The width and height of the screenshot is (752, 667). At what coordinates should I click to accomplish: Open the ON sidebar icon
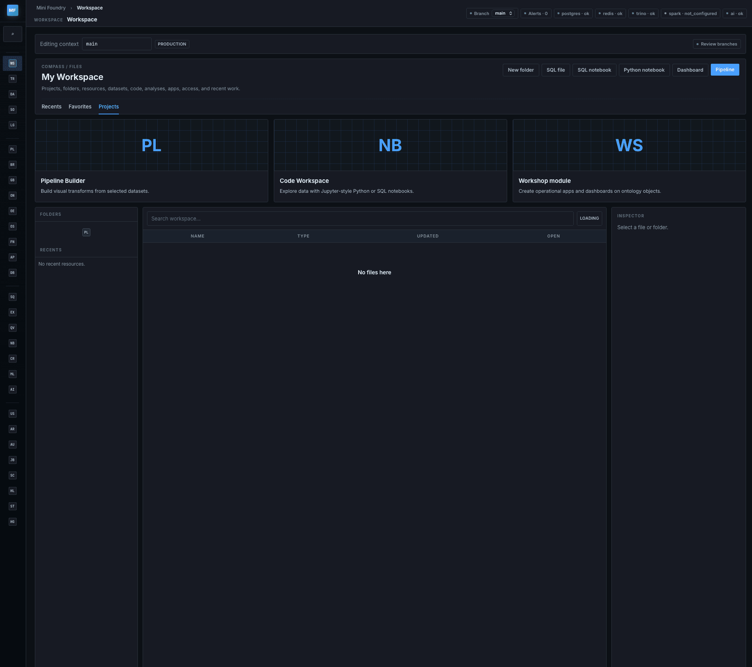point(12,196)
